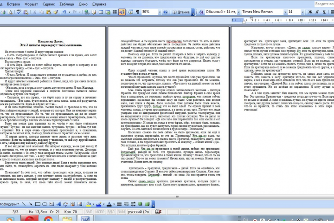Click the Shadow Style icon
Viewport: 334px width, 223px height.
(140, 204)
